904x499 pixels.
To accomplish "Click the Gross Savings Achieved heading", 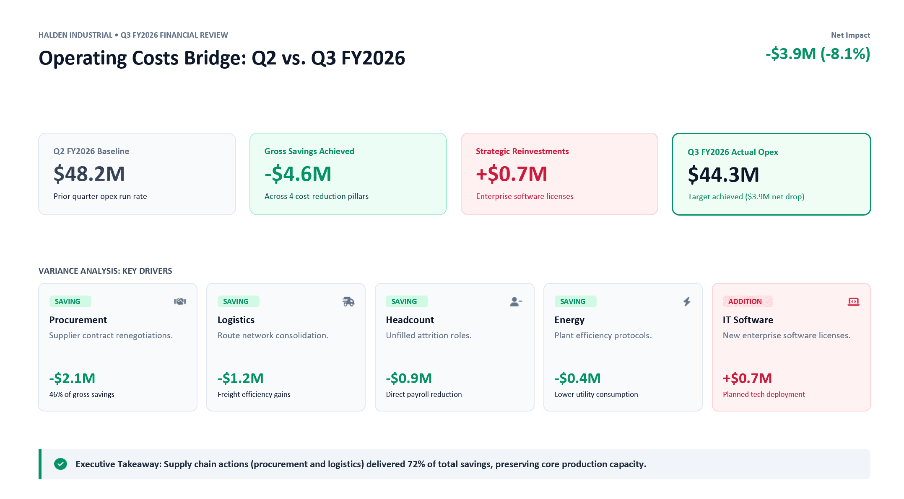I will (x=309, y=151).
